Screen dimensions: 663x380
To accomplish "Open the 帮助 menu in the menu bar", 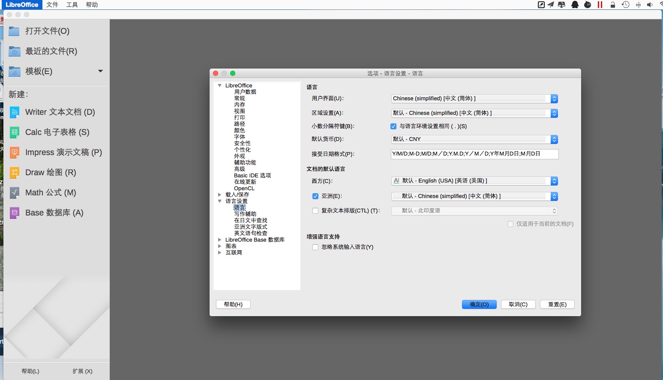I will [x=92, y=5].
